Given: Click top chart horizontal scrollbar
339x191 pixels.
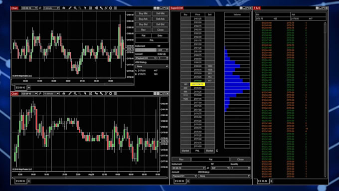Looking at the screenshot, I should 73,84.
